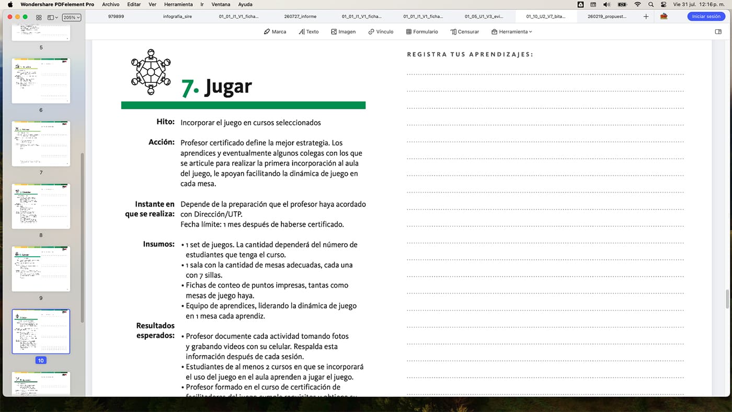
Task: Open the Ver menu
Action: click(152, 4)
